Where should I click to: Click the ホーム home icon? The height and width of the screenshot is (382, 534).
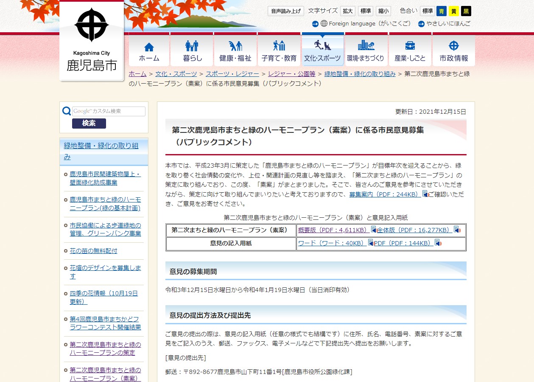coord(148,45)
